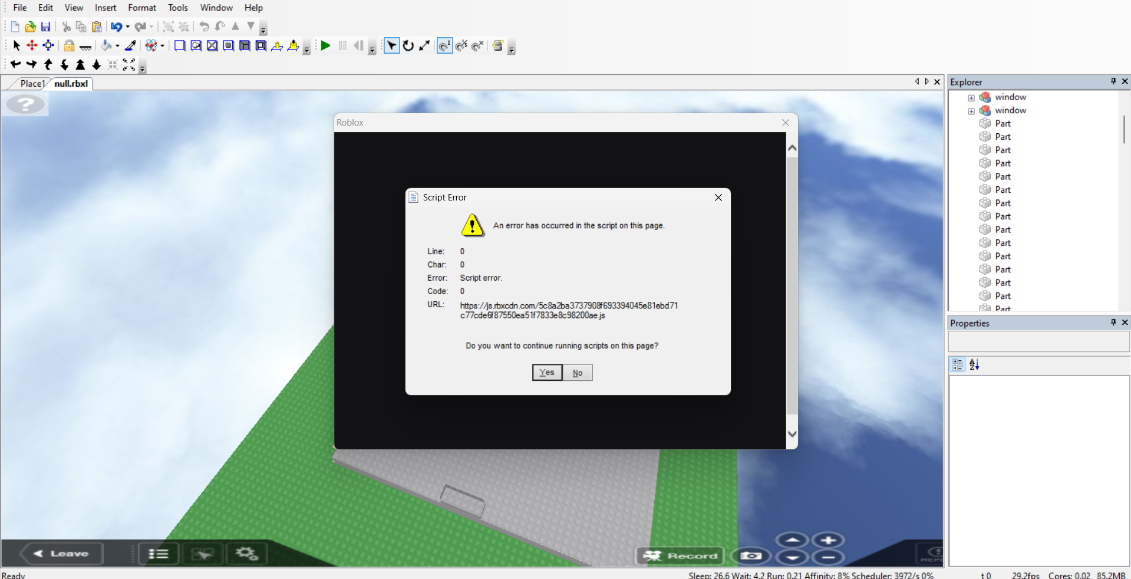
Task: Click the Leave game button
Action: (x=61, y=554)
